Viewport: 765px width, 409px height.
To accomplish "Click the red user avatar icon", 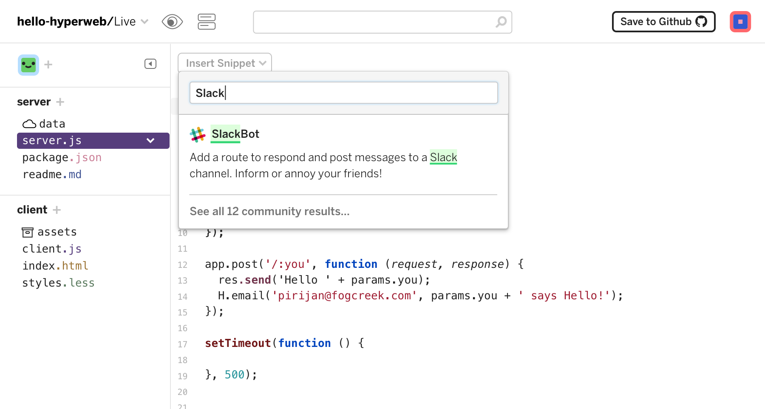I will coord(740,22).
